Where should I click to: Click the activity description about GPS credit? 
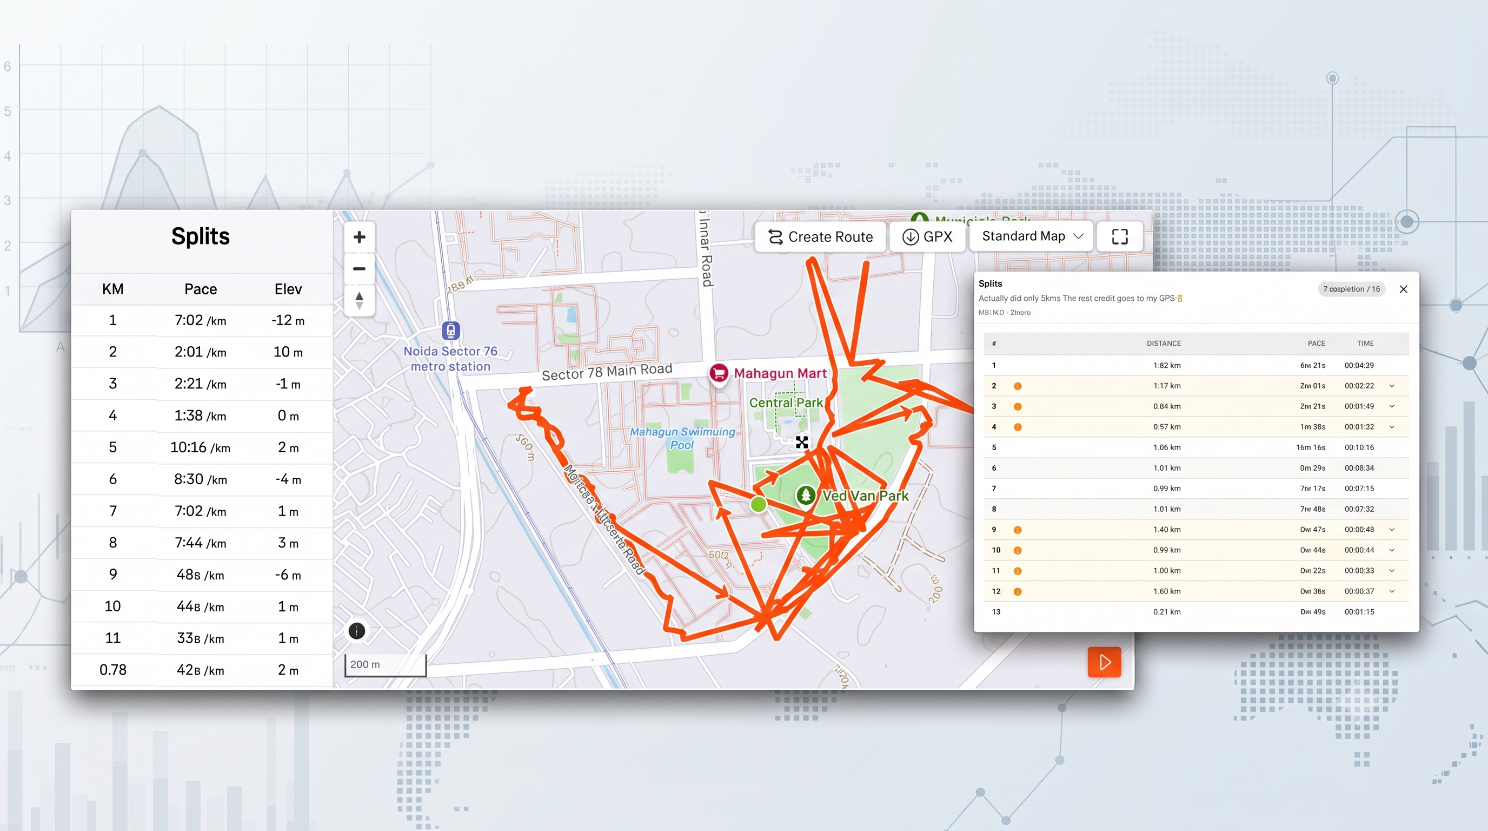point(1080,298)
